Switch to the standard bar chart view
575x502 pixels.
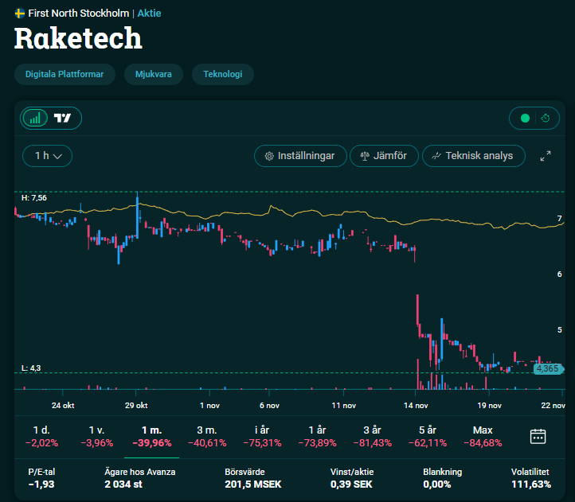35,118
